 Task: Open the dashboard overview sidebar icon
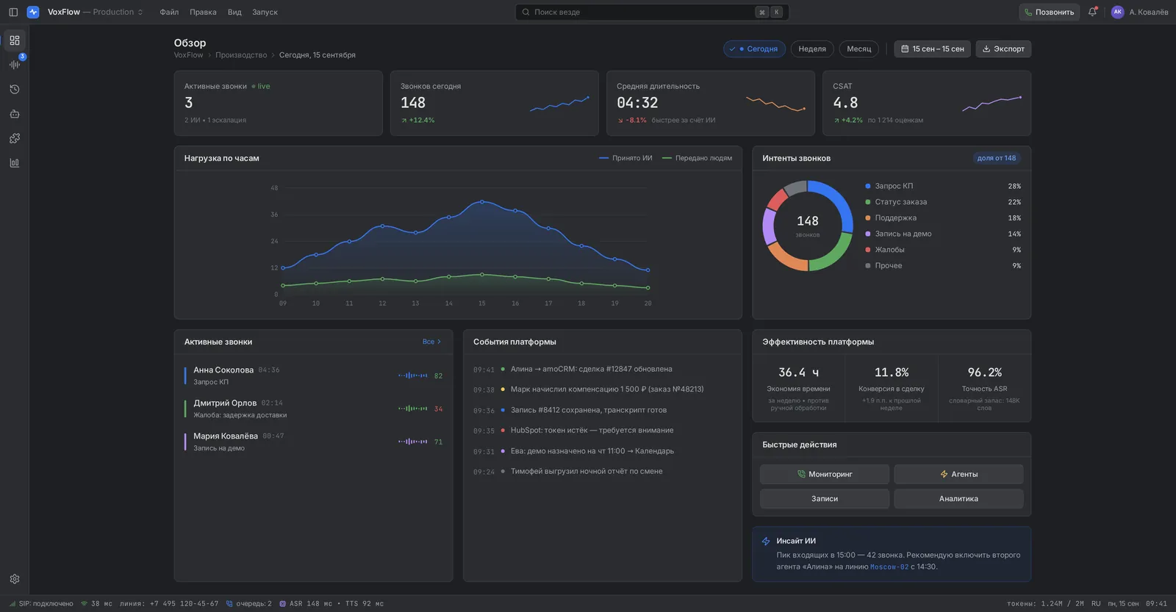point(15,40)
